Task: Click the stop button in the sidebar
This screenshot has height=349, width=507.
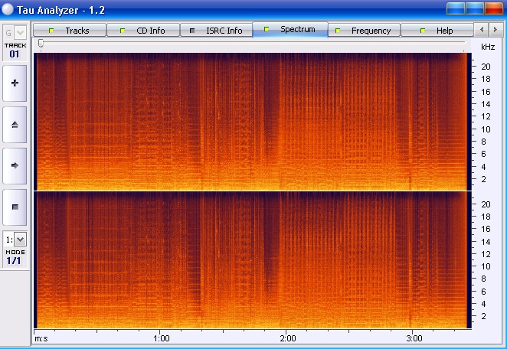Action: (15, 207)
